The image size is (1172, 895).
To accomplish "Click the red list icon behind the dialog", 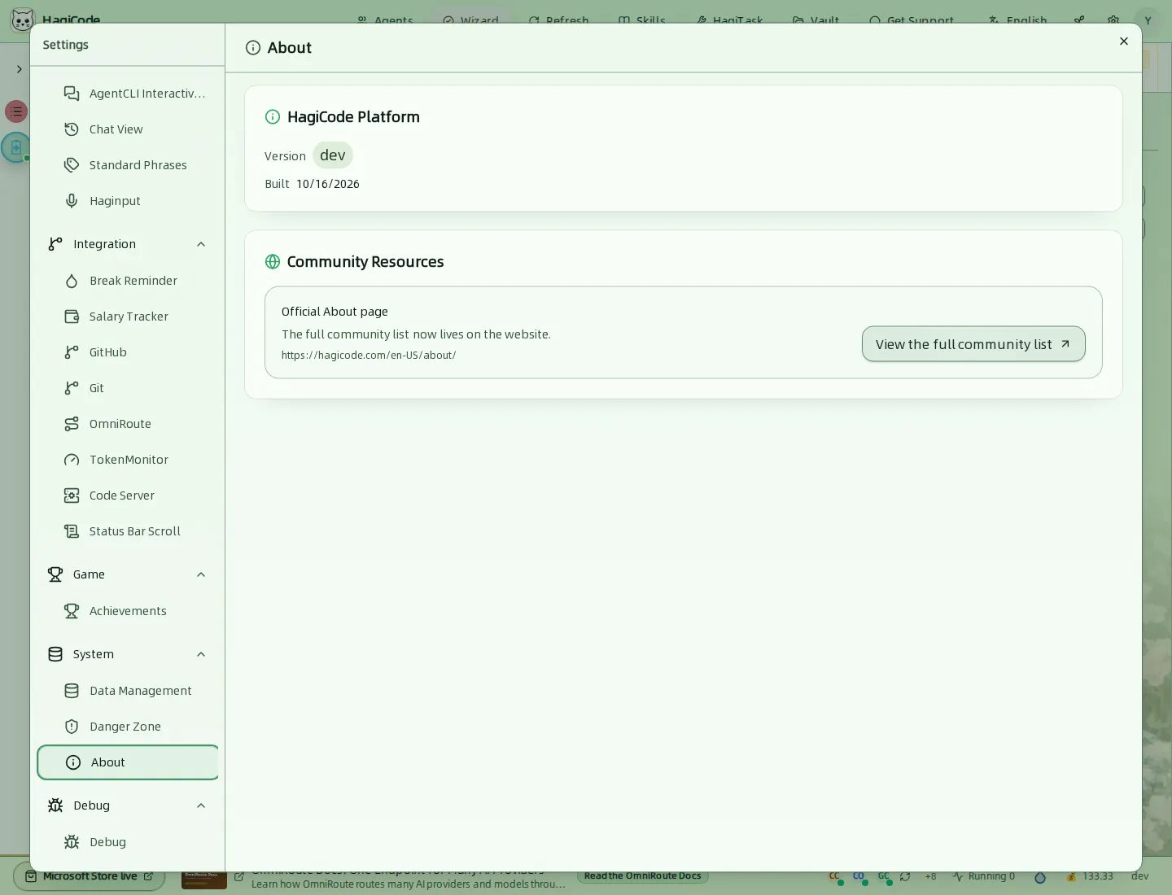I will coord(16,111).
